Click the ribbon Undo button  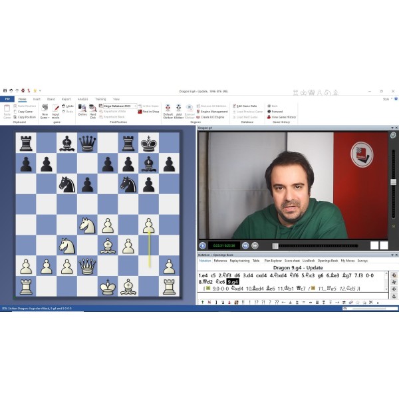coord(68,106)
